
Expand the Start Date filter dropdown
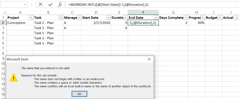[x=108, y=18]
